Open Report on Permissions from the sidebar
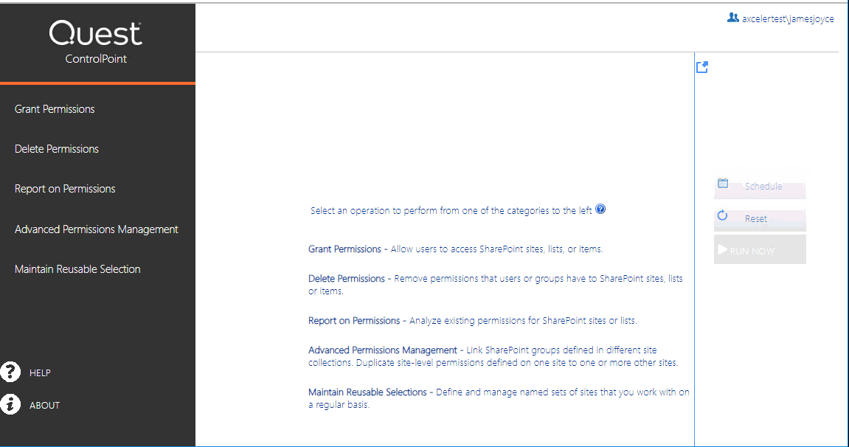849x447 pixels. point(65,188)
